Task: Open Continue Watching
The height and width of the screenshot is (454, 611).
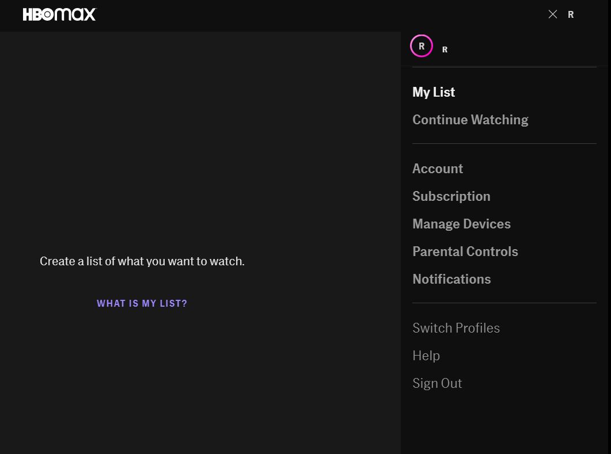Action: (470, 120)
